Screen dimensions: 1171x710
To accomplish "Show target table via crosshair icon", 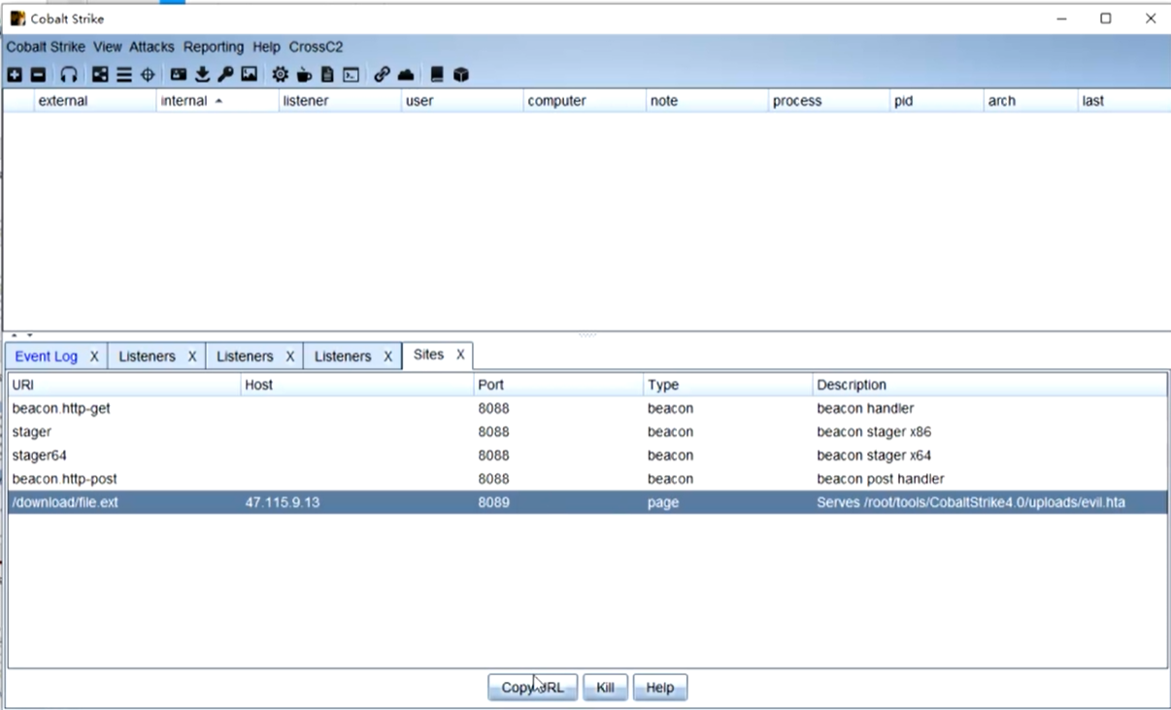I will click(x=148, y=75).
